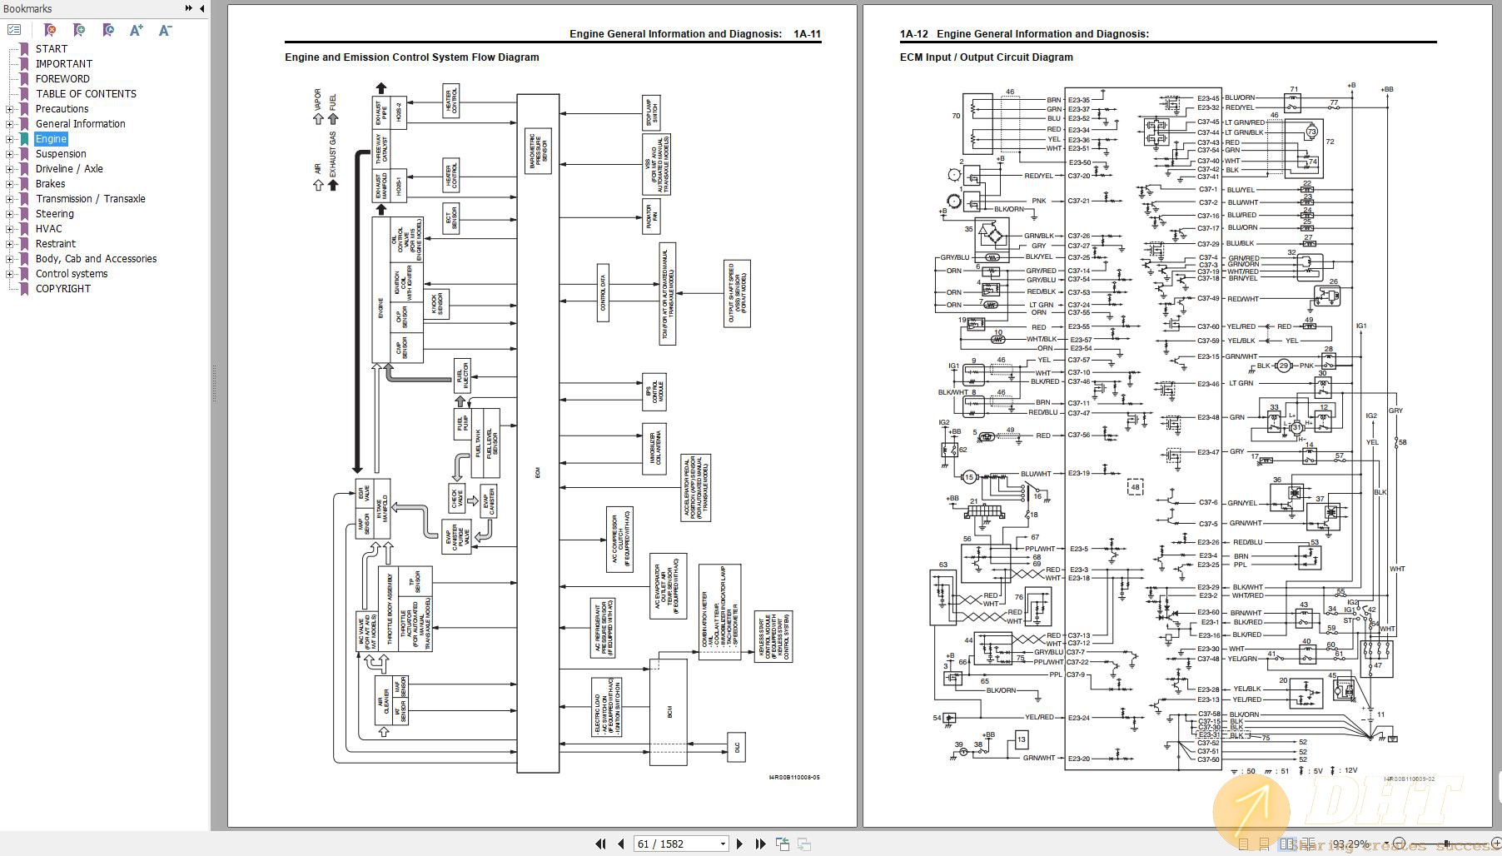
Task: Click the delete bookmark icon
Action: coord(50,30)
